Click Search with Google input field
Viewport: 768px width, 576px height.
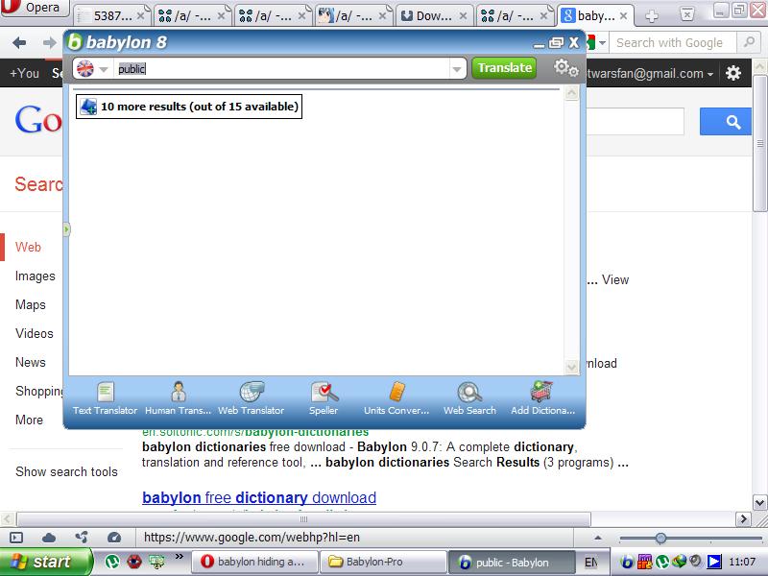click(673, 42)
